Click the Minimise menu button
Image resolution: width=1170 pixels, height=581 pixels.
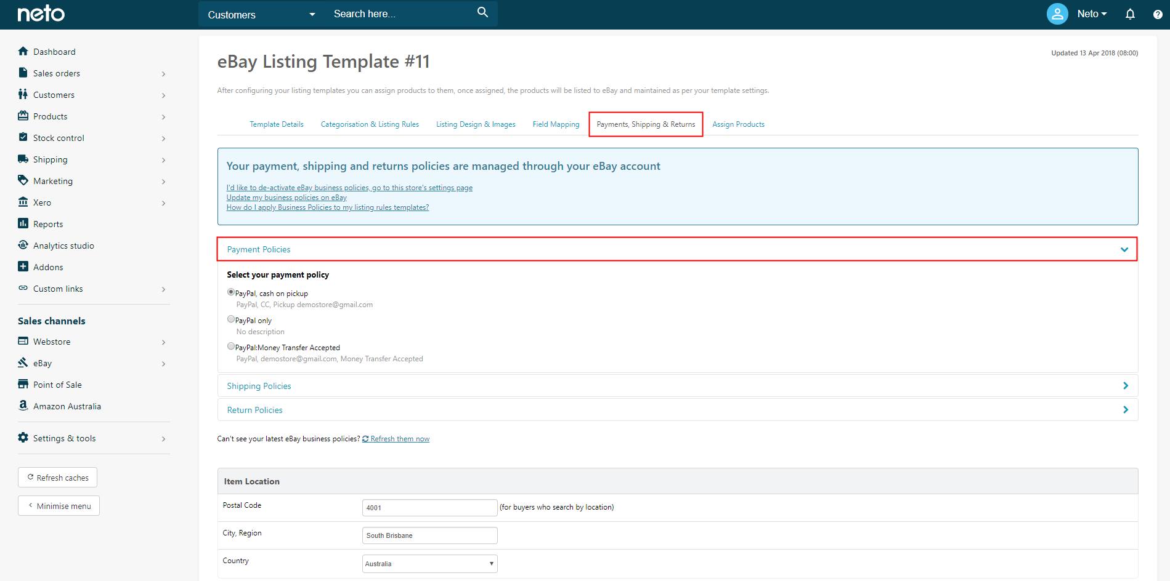59,506
